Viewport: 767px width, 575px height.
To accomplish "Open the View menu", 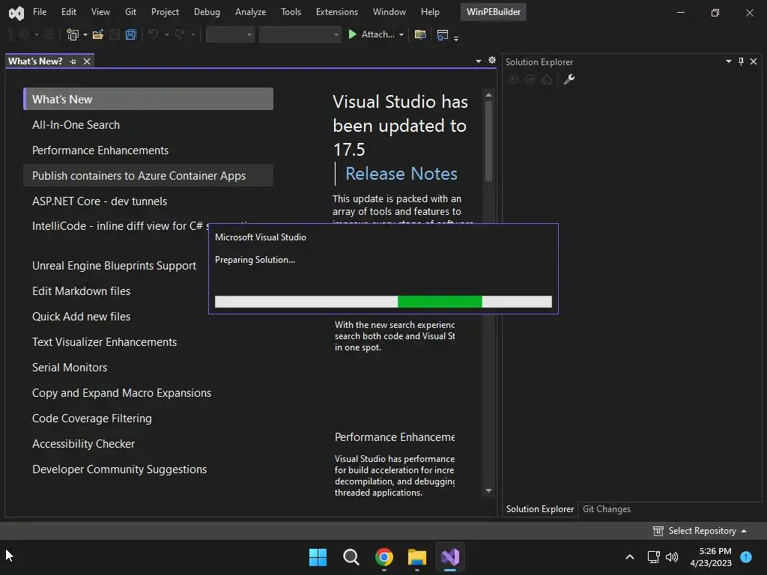I will pyautogui.click(x=100, y=12).
